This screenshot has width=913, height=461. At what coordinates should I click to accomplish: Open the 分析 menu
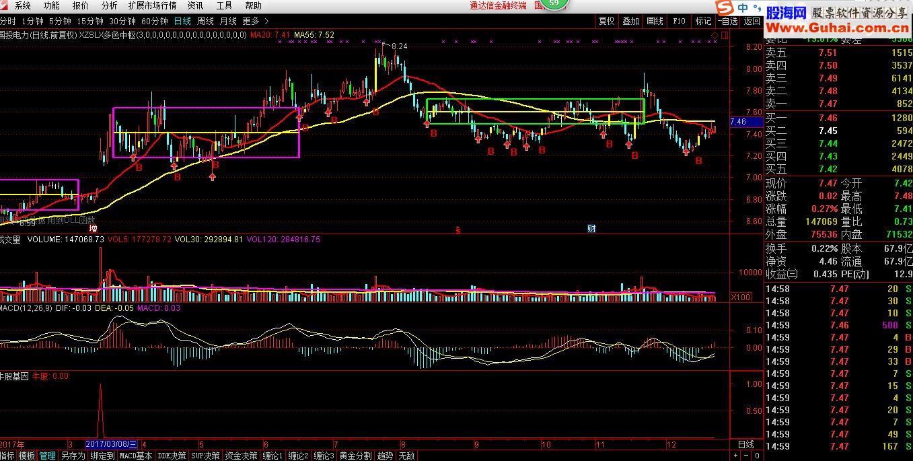(109, 5)
